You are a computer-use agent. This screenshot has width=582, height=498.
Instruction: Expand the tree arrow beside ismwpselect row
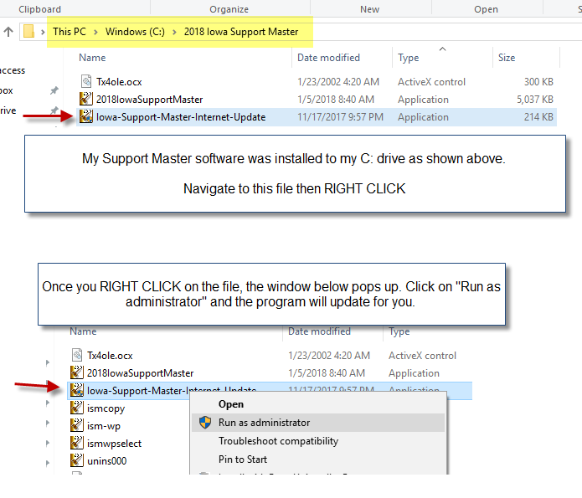click(47, 443)
